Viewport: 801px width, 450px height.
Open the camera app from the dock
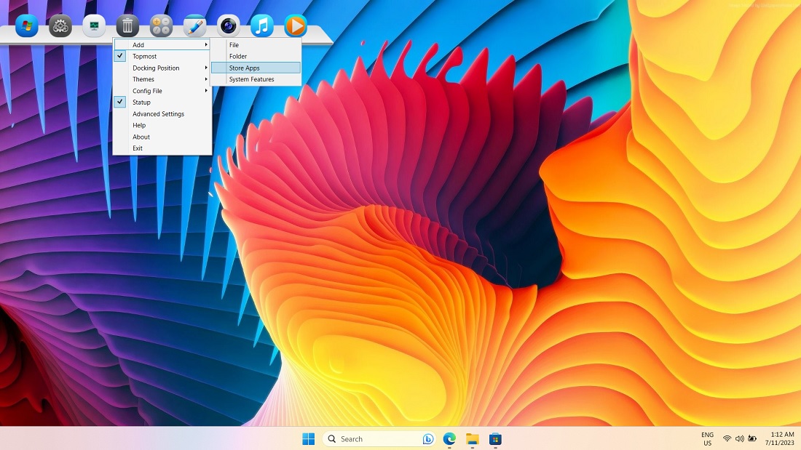coord(228,25)
